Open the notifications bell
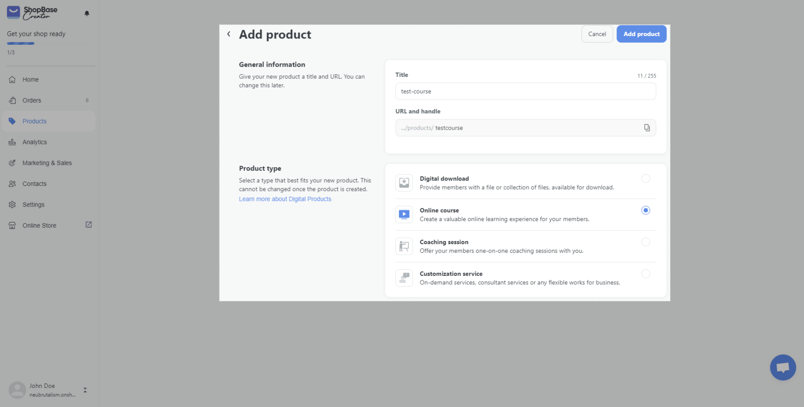The width and height of the screenshot is (804, 407). (x=87, y=13)
